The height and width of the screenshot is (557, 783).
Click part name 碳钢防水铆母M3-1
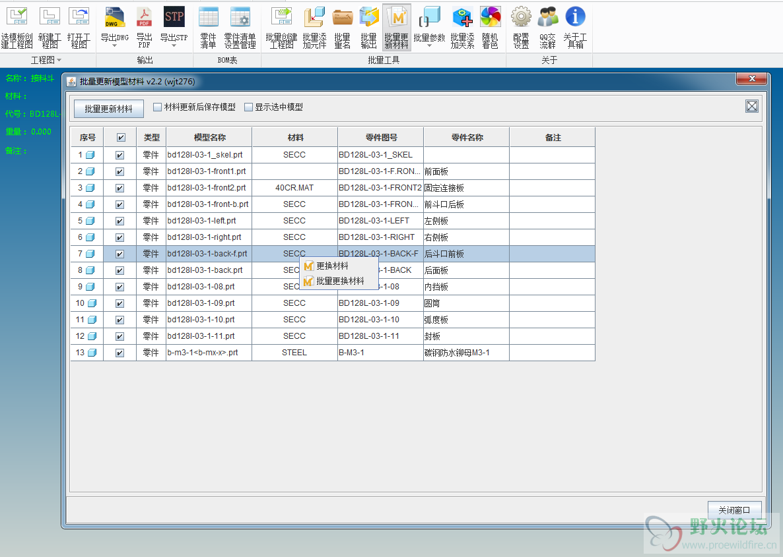click(x=466, y=353)
